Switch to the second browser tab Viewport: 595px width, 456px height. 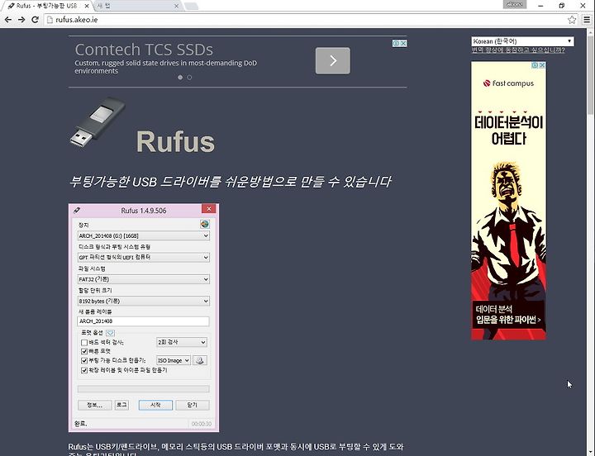[x=135, y=6]
